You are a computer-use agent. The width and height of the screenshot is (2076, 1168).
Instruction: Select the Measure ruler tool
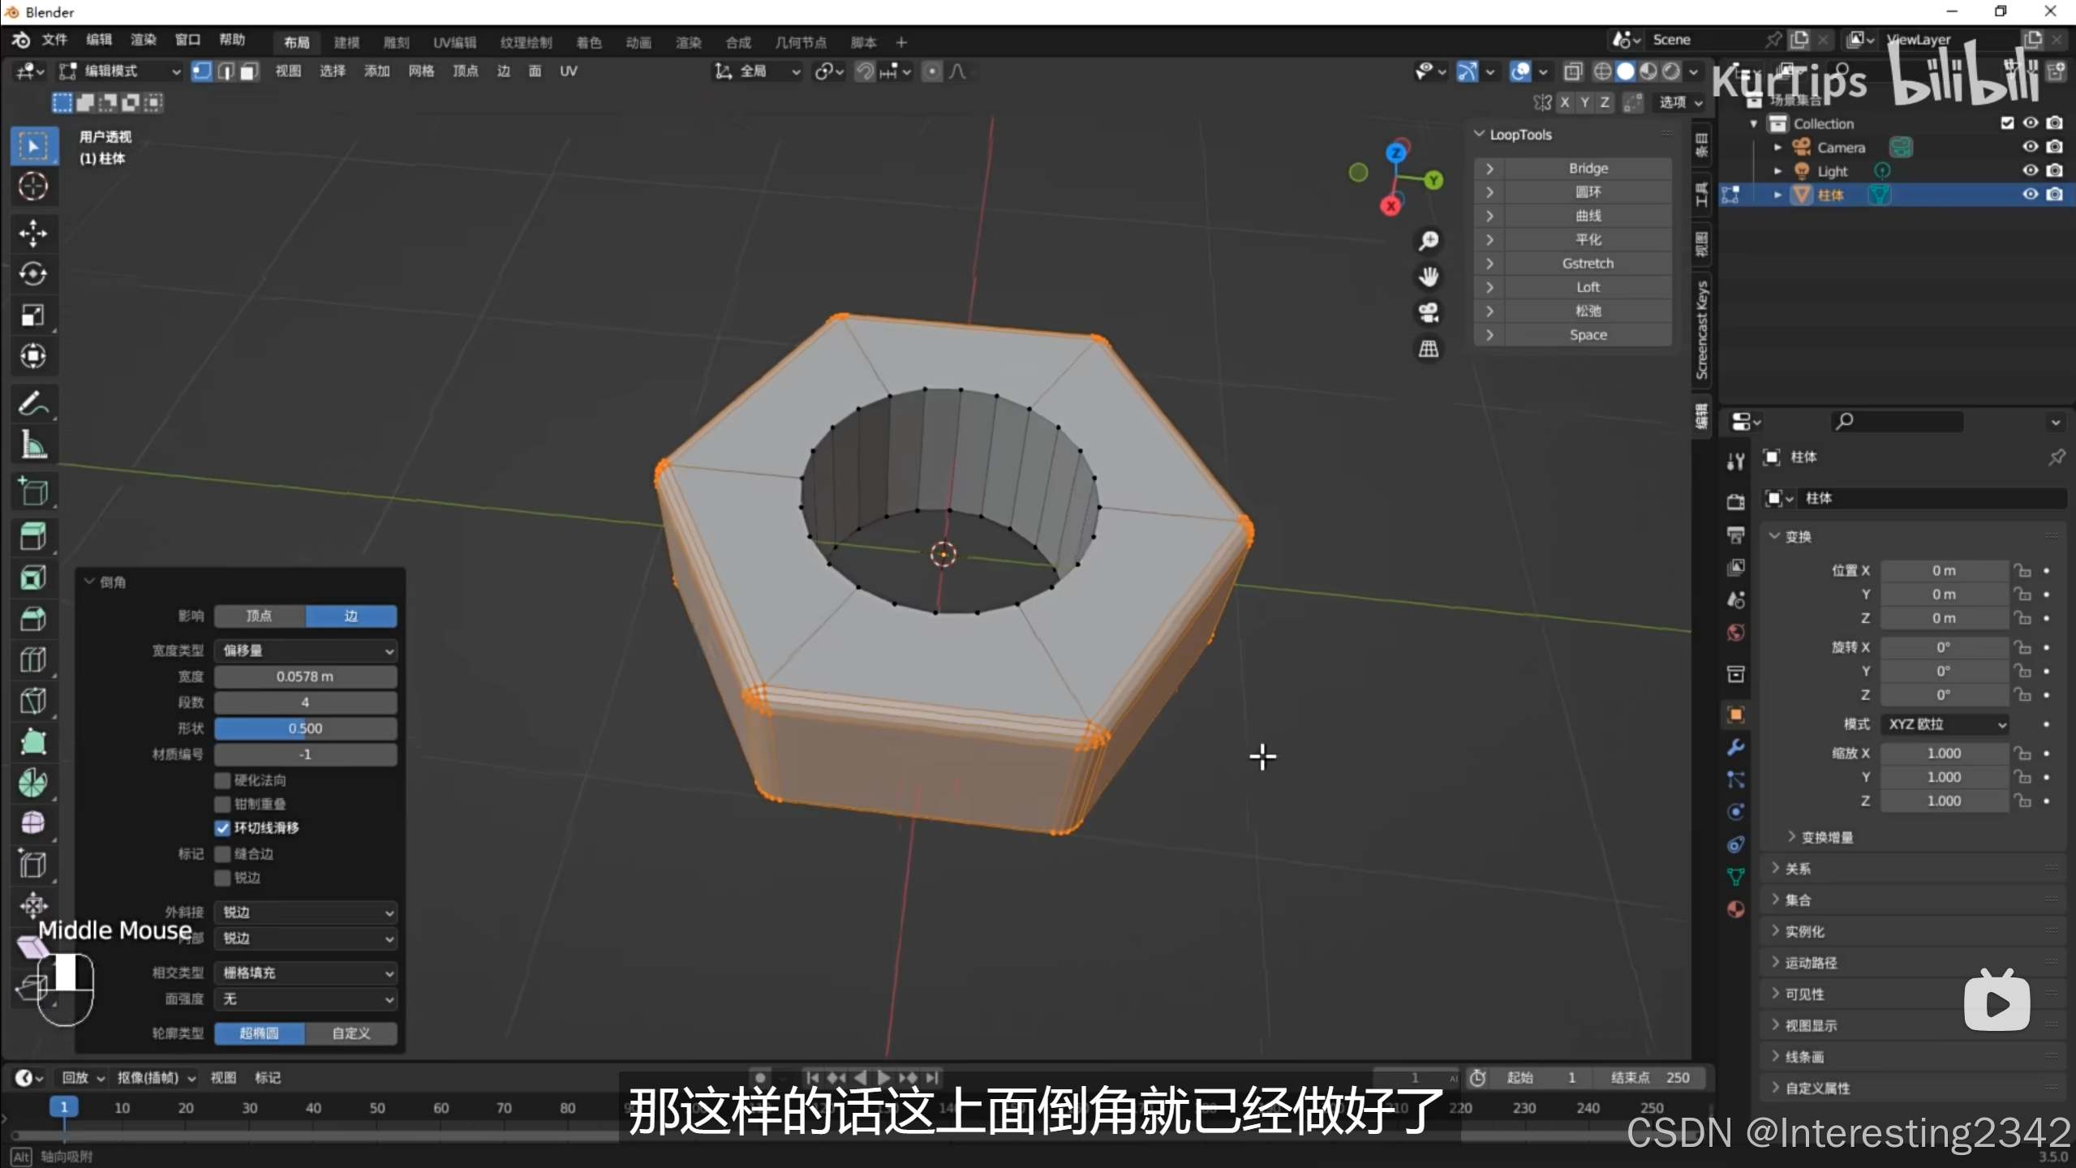pyautogui.click(x=32, y=444)
